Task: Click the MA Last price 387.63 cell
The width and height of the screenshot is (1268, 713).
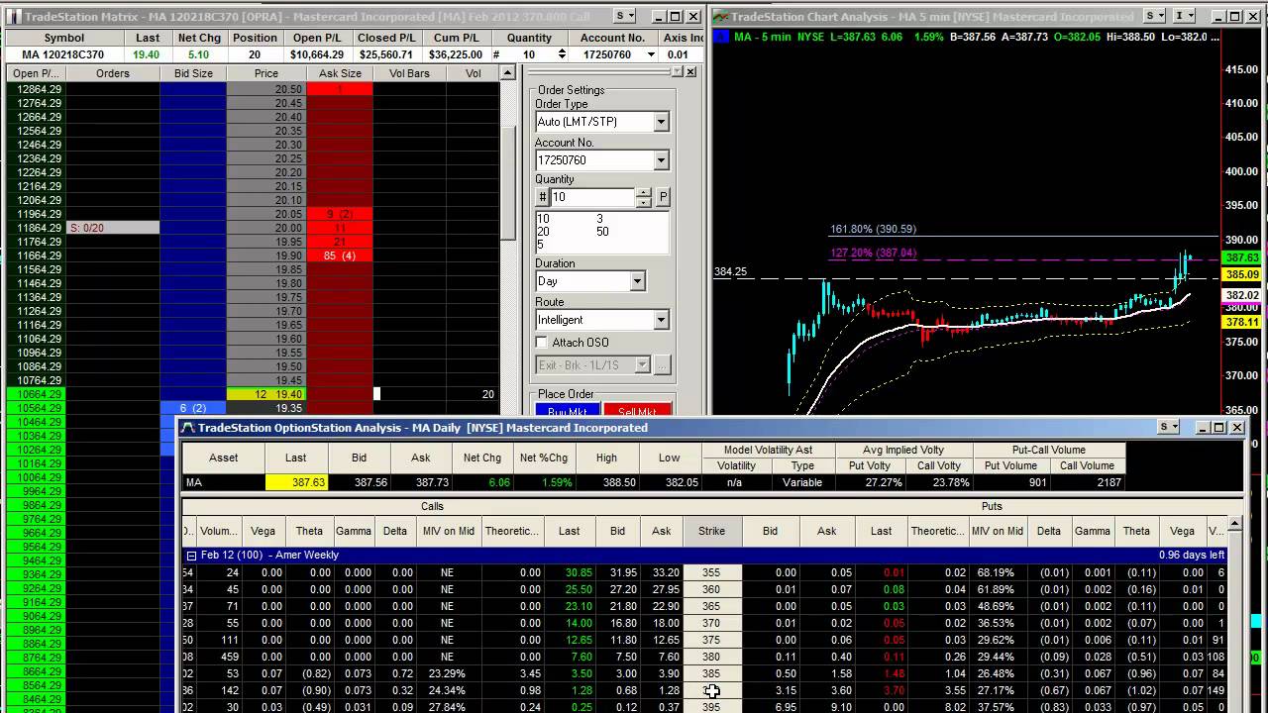Action: (295, 482)
